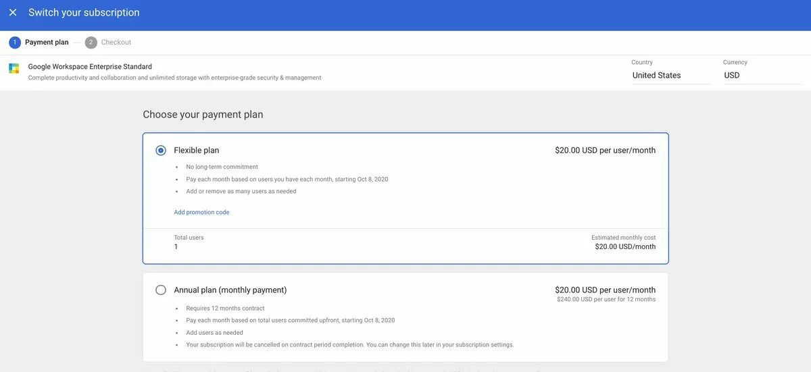Screen dimensions: 811x372
Task: Go to the Payment plan step
Action: point(47,43)
